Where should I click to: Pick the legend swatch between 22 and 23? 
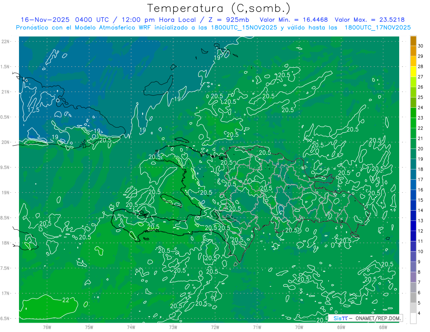tap(413, 123)
